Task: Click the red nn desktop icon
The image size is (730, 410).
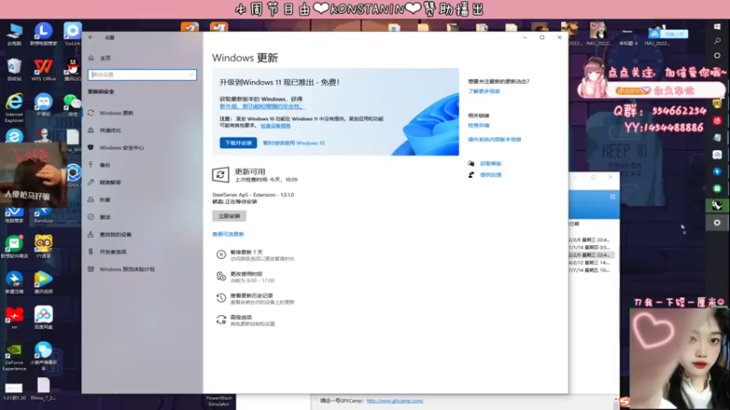Action: click(x=14, y=317)
